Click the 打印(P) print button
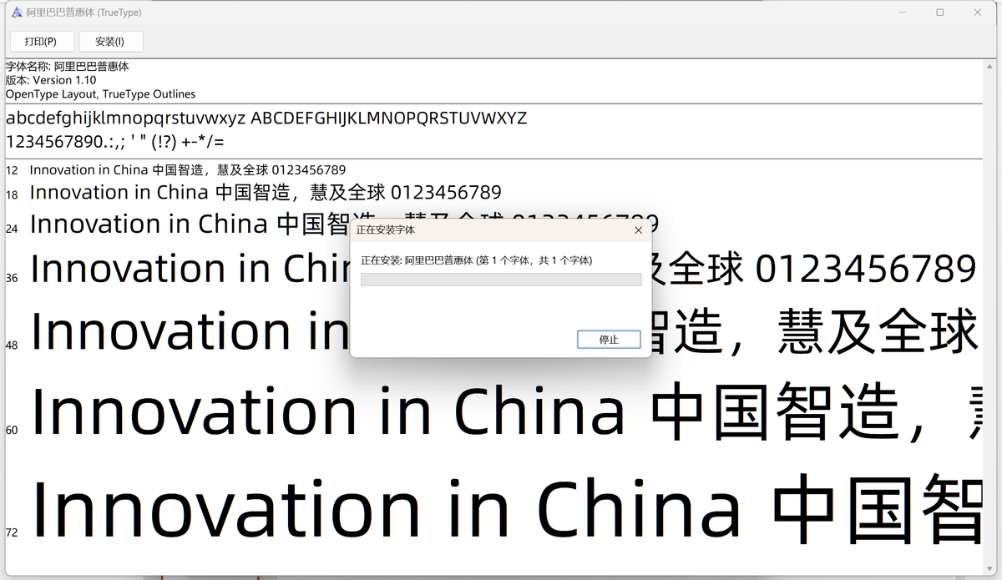The width and height of the screenshot is (1002, 580). click(41, 40)
